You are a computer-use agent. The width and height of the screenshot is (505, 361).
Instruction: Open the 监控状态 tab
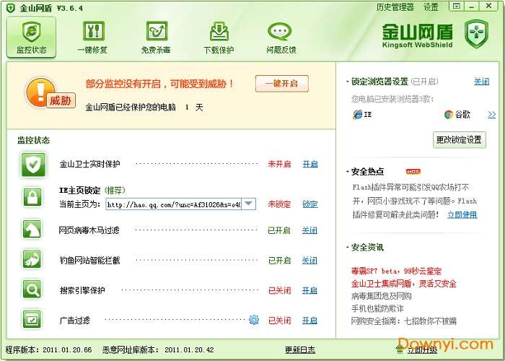[x=31, y=37]
